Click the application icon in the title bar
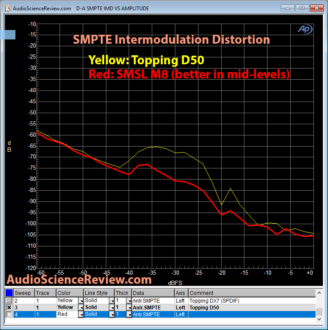This screenshot has height=330, width=328. tap(8, 9)
